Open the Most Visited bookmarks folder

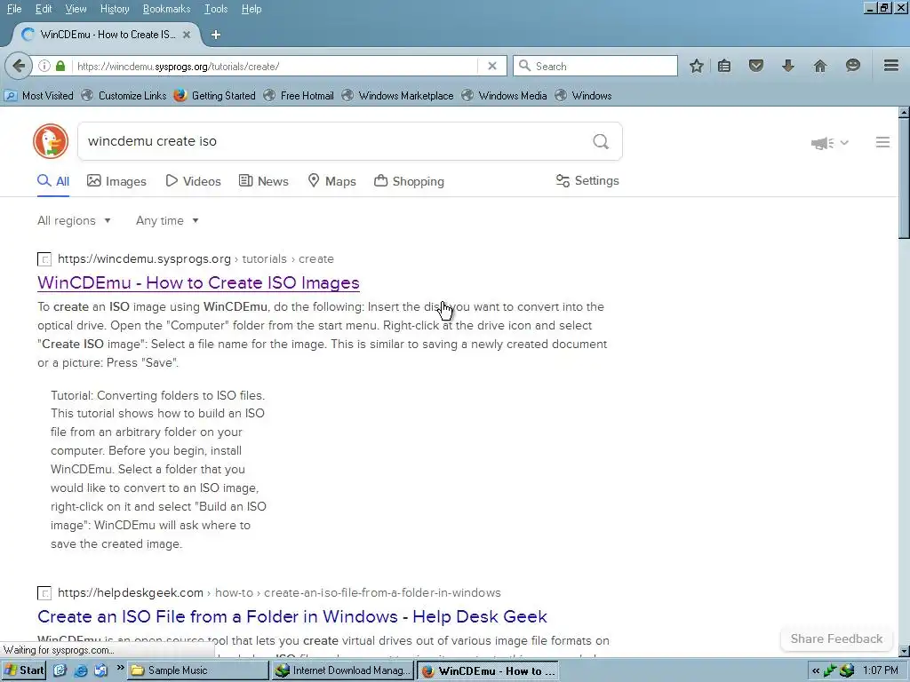[39, 96]
